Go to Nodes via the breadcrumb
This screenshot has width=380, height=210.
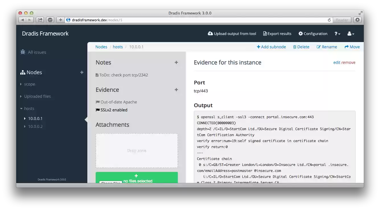coord(101,47)
